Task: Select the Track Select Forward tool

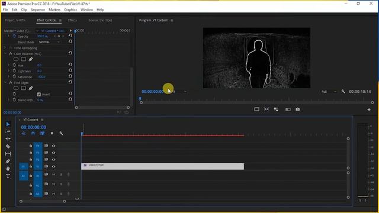Action: pos(8,131)
